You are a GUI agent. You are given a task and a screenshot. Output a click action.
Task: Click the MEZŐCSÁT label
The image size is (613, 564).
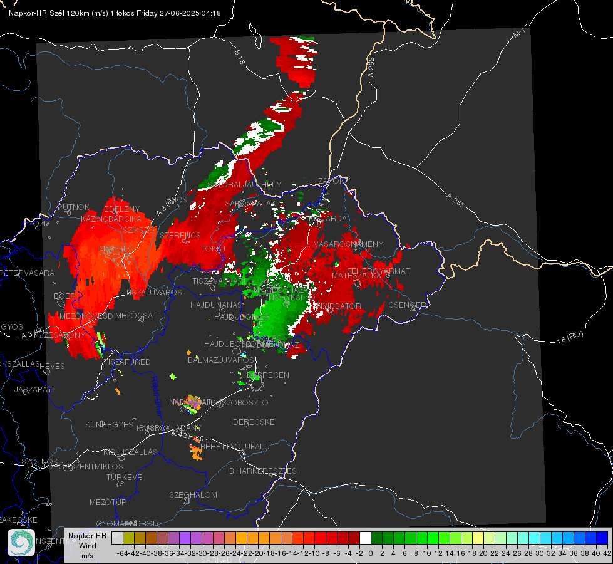tap(136, 315)
